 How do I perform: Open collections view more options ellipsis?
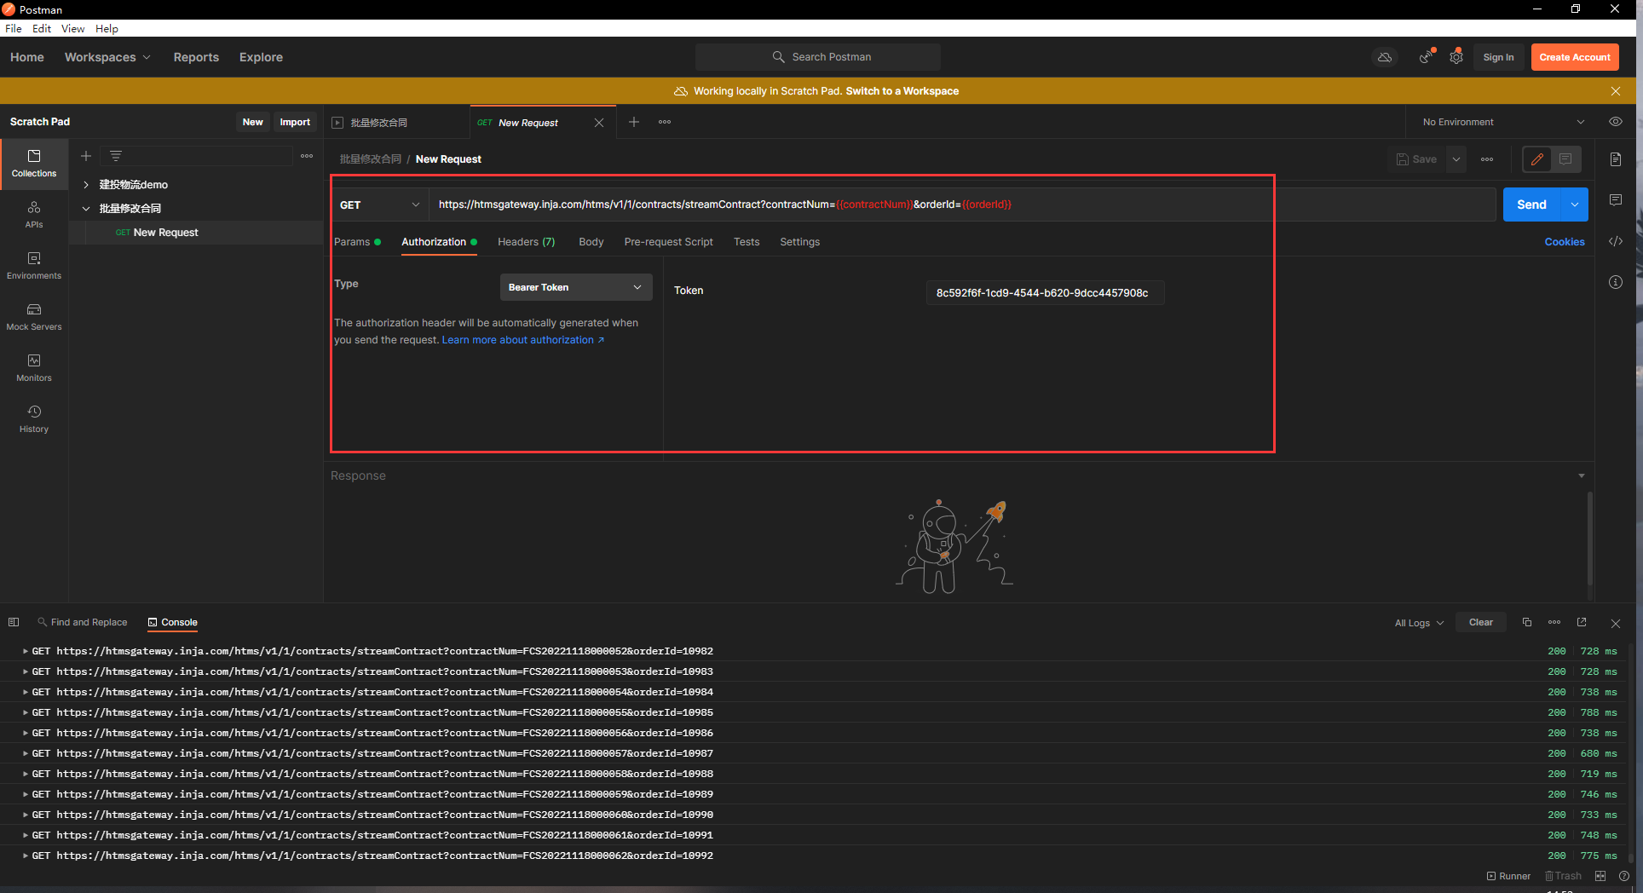click(307, 156)
